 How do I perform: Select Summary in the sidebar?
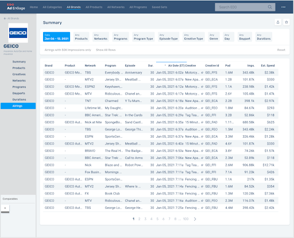click(x=19, y=61)
